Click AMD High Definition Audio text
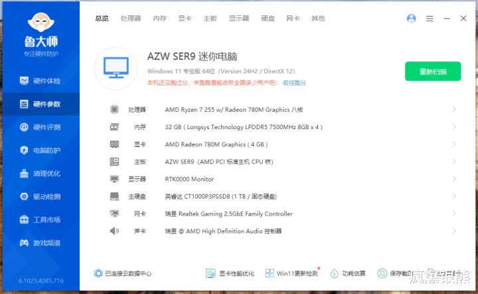The image size is (478, 294). coord(223,231)
